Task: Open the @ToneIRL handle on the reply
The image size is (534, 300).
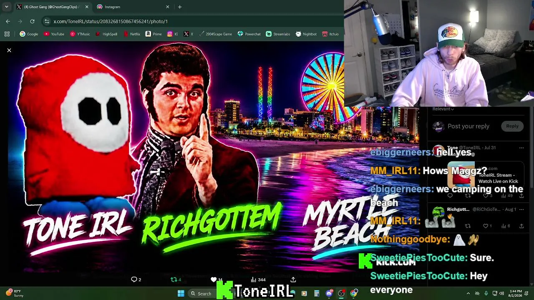Action: click(x=471, y=148)
